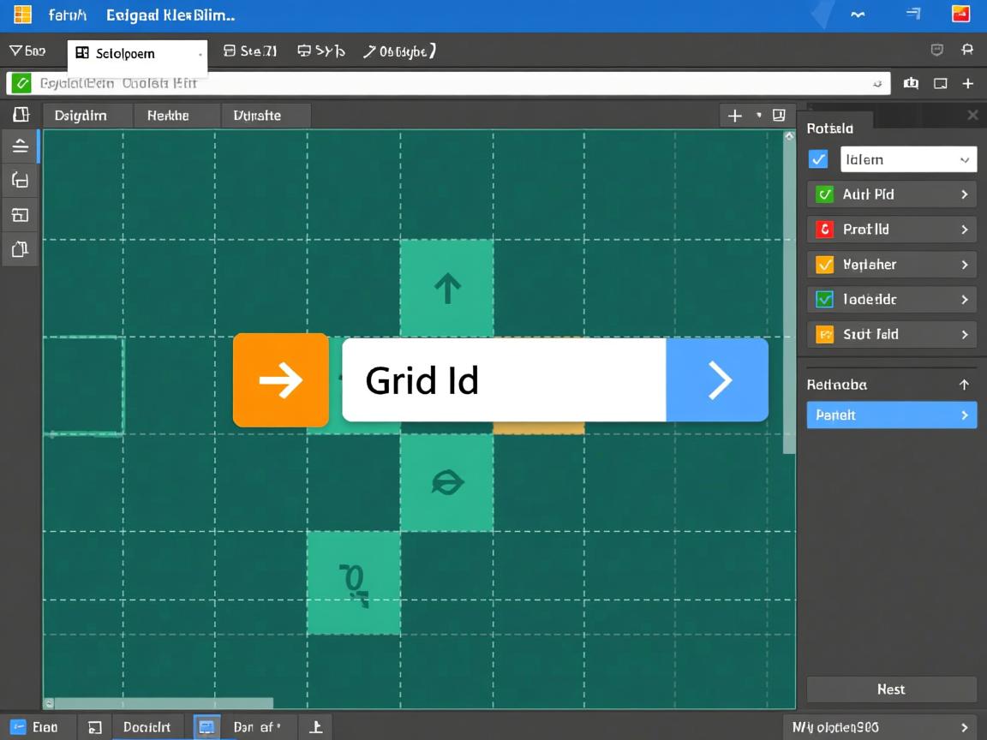Image resolution: width=987 pixels, height=740 pixels.
Task: Click the green checkmark icon beside Adrt Pid
Action: click(x=824, y=194)
